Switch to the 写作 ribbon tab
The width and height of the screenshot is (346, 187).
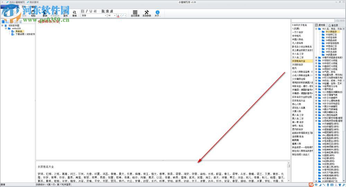click(x=24, y=7)
